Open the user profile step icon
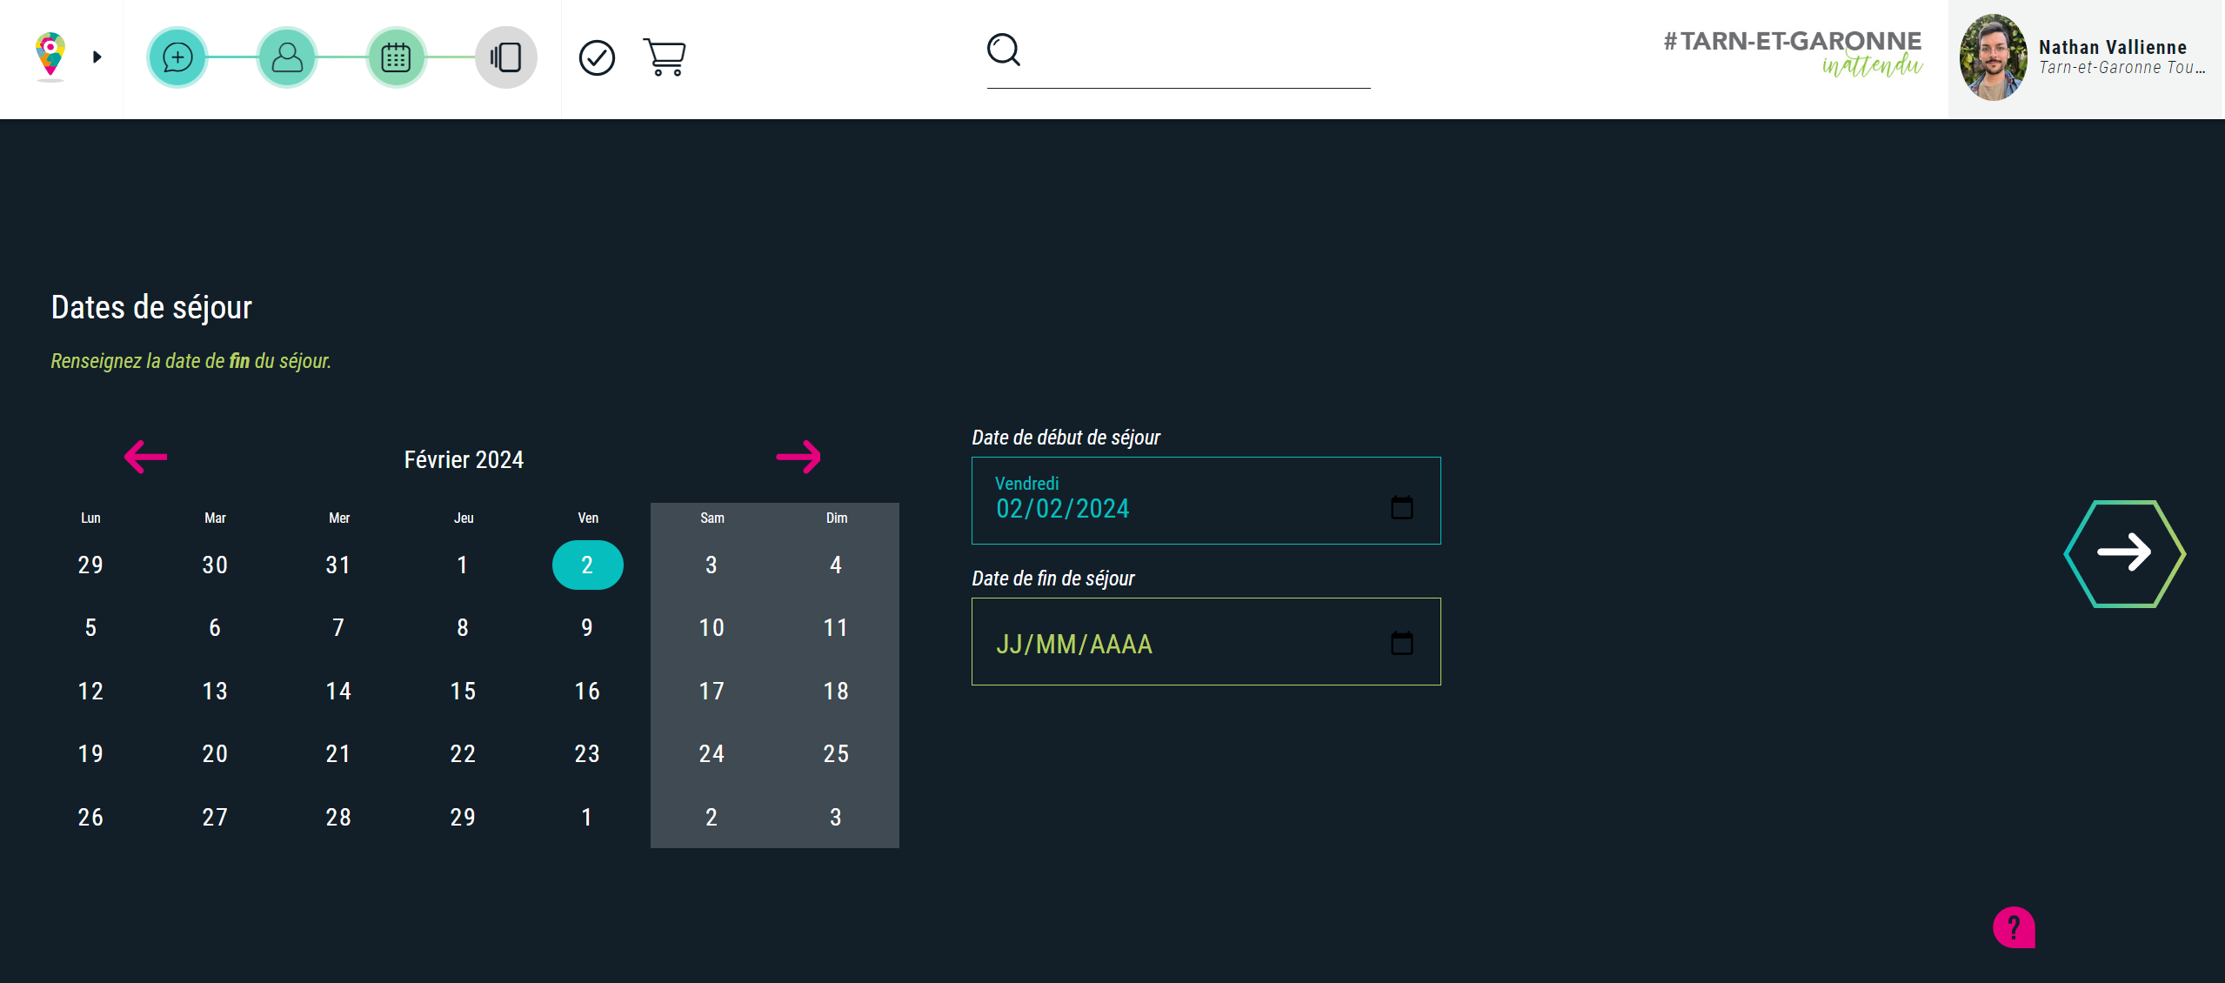This screenshot has height=983, width=2225. (x=287, y=57)
